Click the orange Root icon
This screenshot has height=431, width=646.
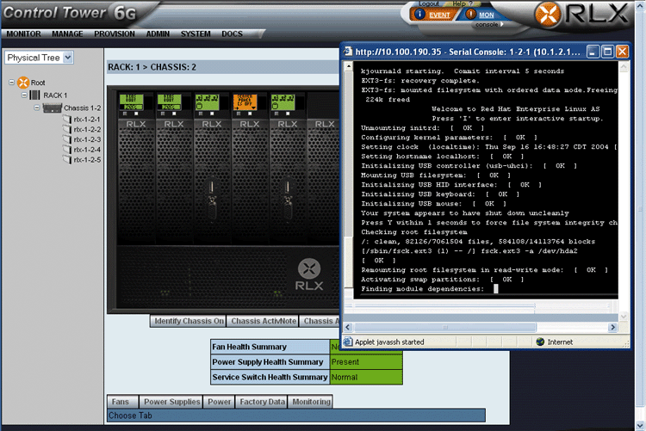(23, 83)
